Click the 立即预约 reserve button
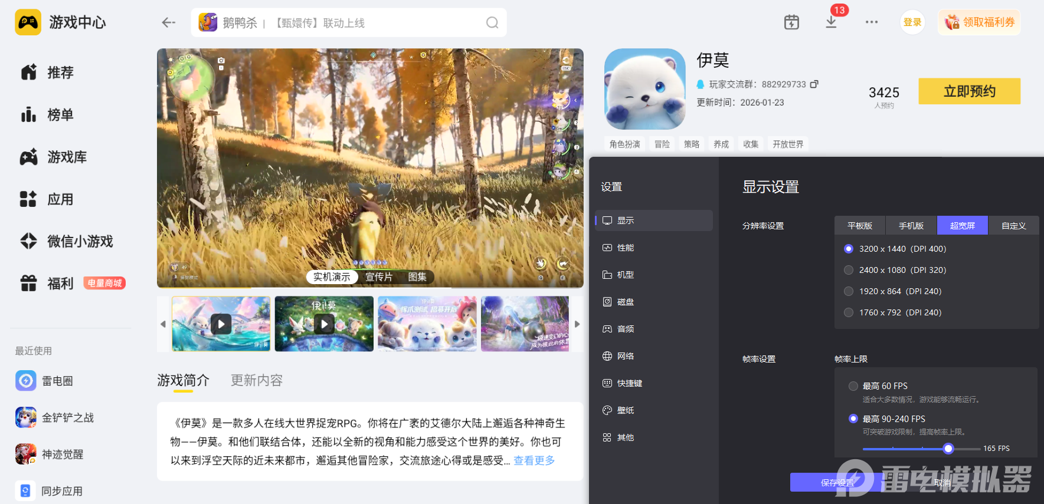Screen dimensions: 1044x504 click(x=969, y=91)
